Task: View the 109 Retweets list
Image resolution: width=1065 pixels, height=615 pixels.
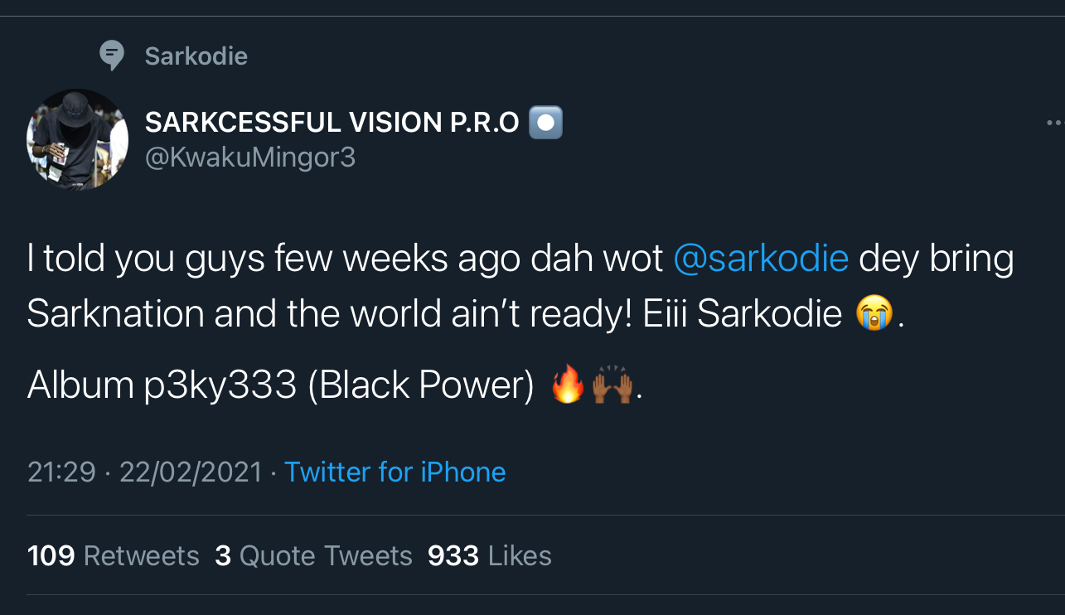Action: coord(114,555)
